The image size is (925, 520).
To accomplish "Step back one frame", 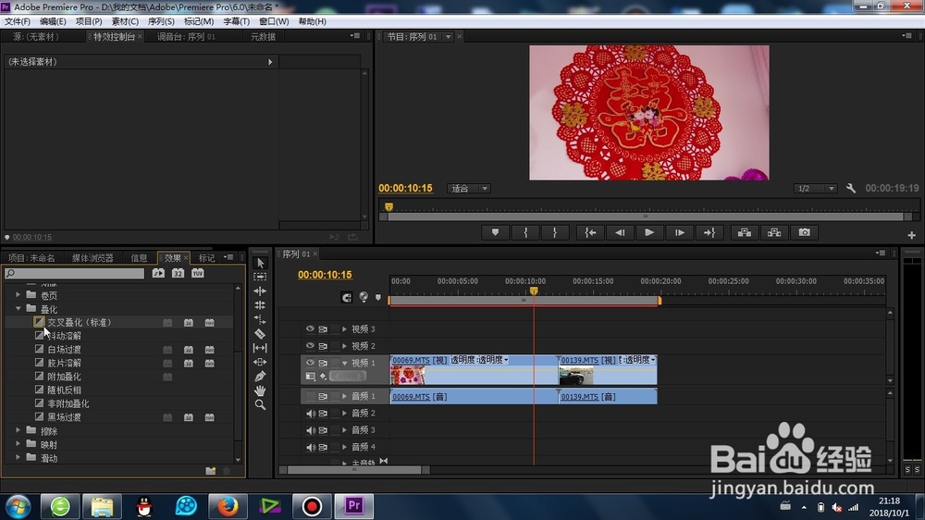I will coord(620,232).
